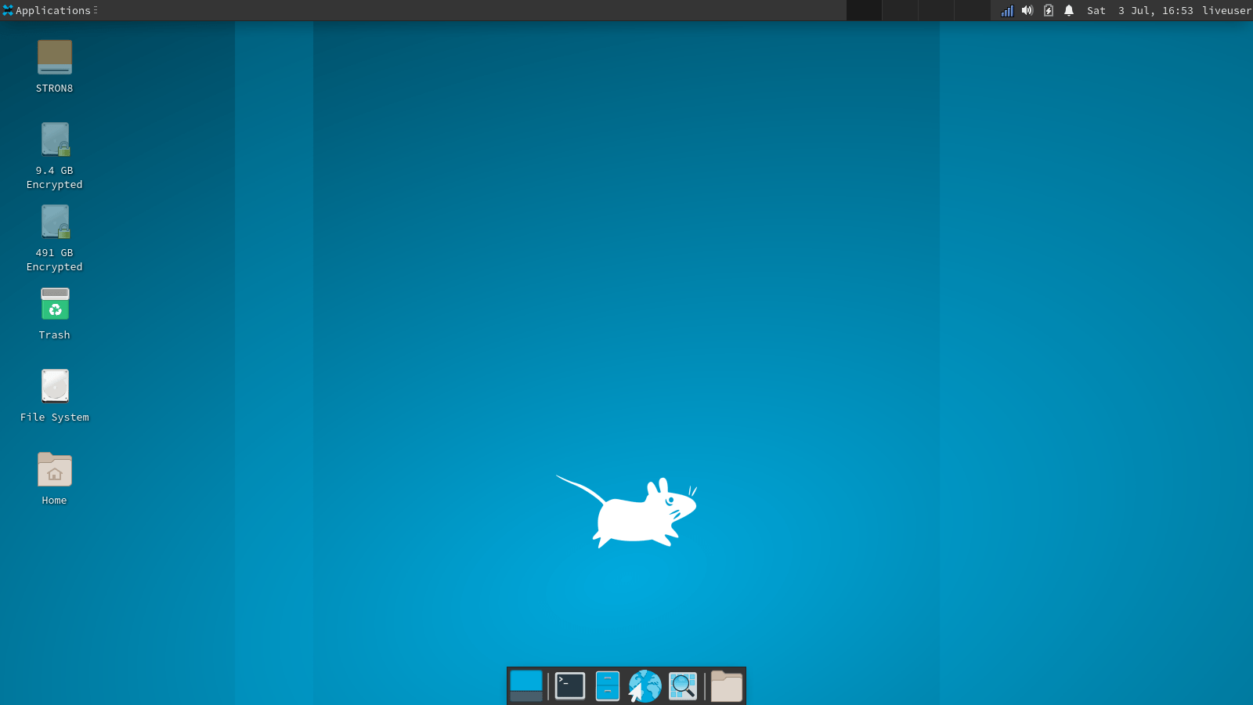Open the File Manager dock icon
The height and width of the screenshot is (705, 1253).
click(x=608, y=686)
